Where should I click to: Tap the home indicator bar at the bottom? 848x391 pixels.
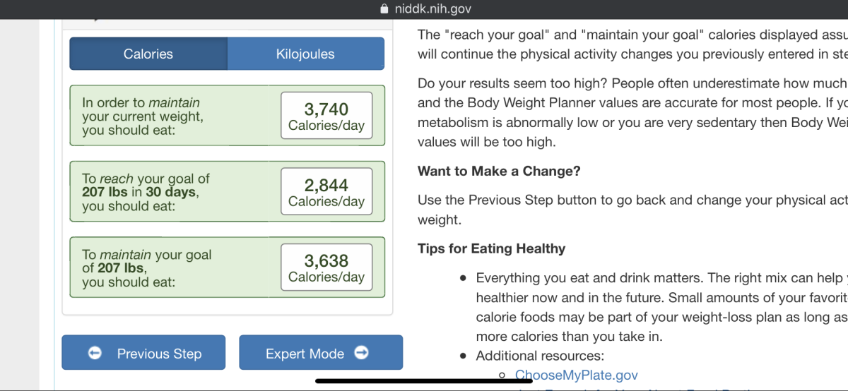click(423, 382)
